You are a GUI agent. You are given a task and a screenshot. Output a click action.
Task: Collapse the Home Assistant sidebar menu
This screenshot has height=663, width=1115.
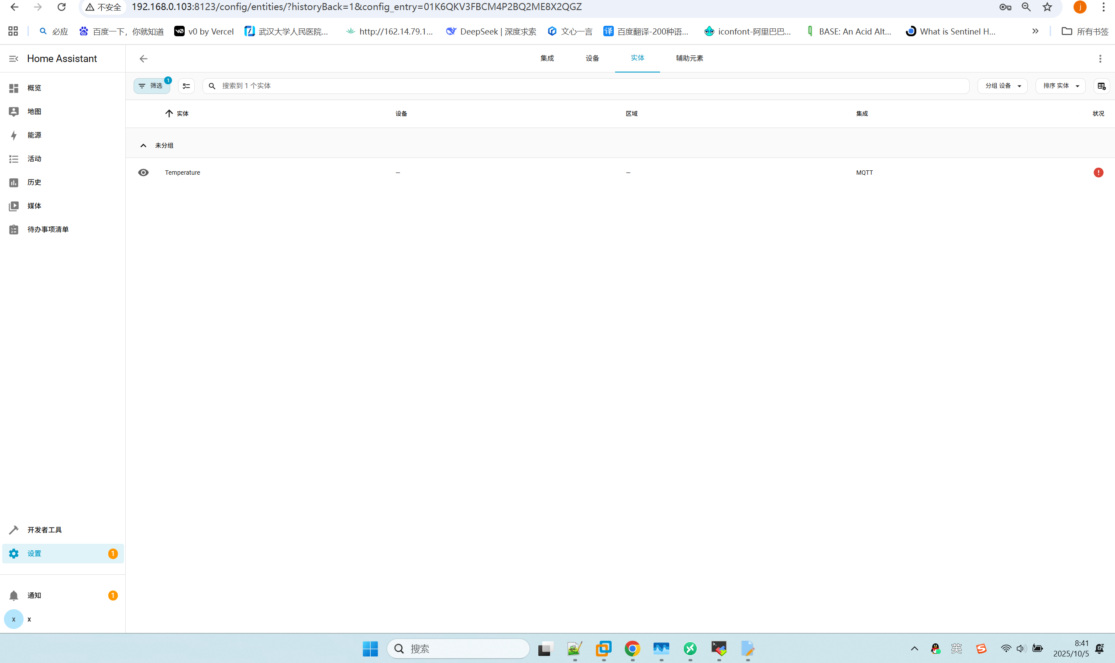click(x=14, y=59)
